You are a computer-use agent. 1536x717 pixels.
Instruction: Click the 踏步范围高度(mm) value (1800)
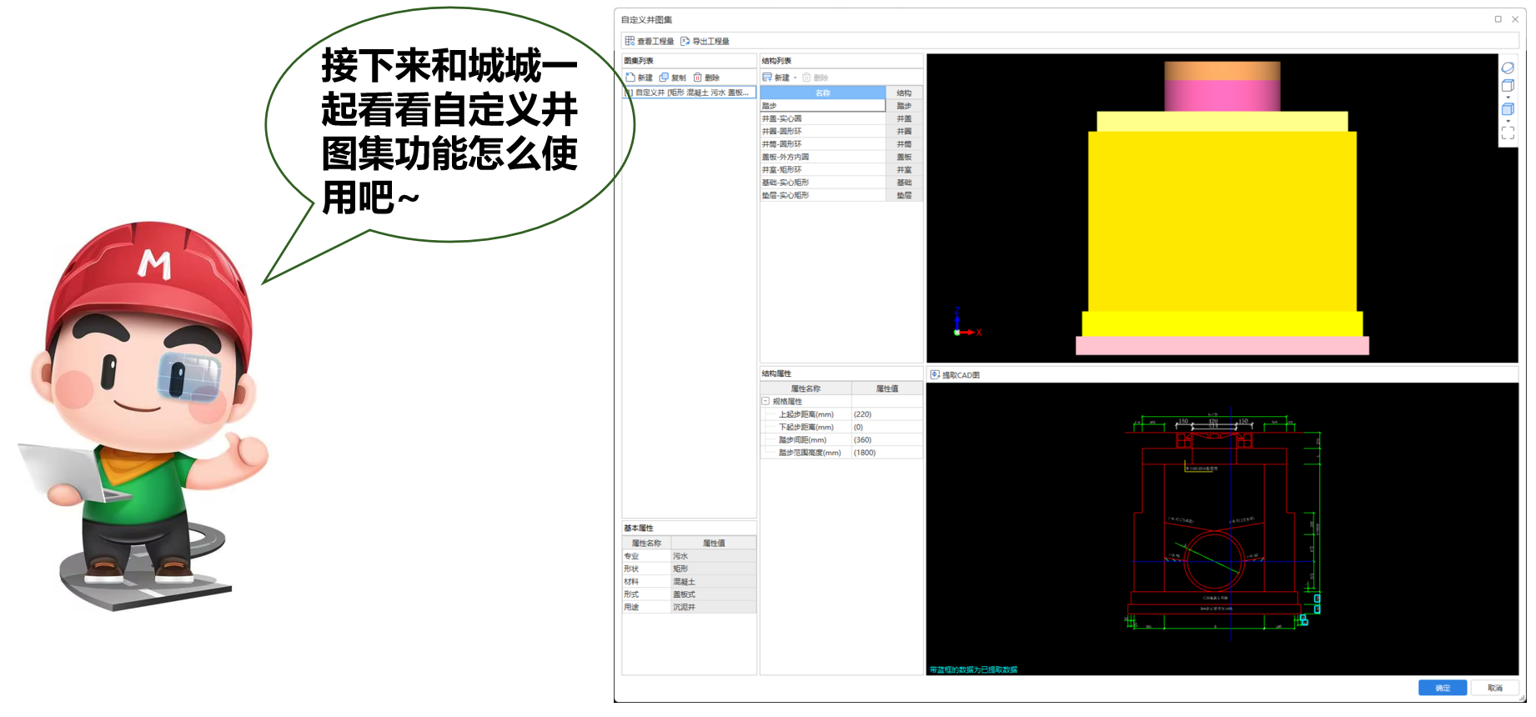pyautogui.click(x=887, y=453)
